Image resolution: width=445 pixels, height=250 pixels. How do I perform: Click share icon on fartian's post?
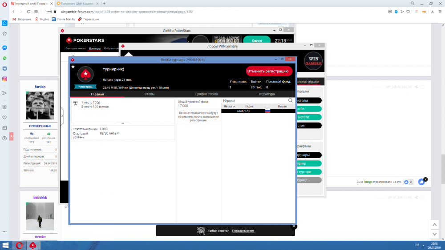pyautogui.click(x=416, y=87)
